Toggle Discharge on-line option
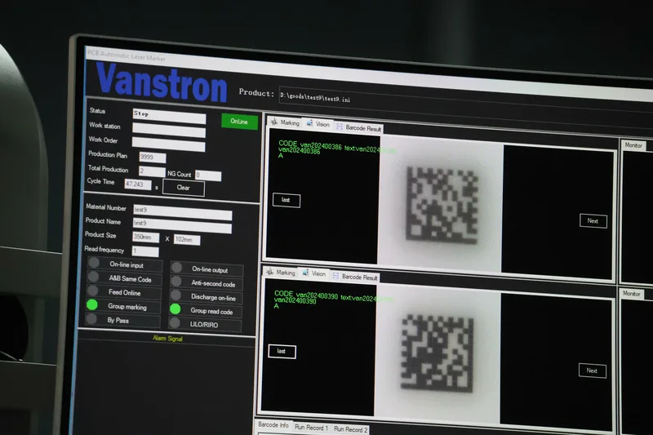 coord(207,297)
